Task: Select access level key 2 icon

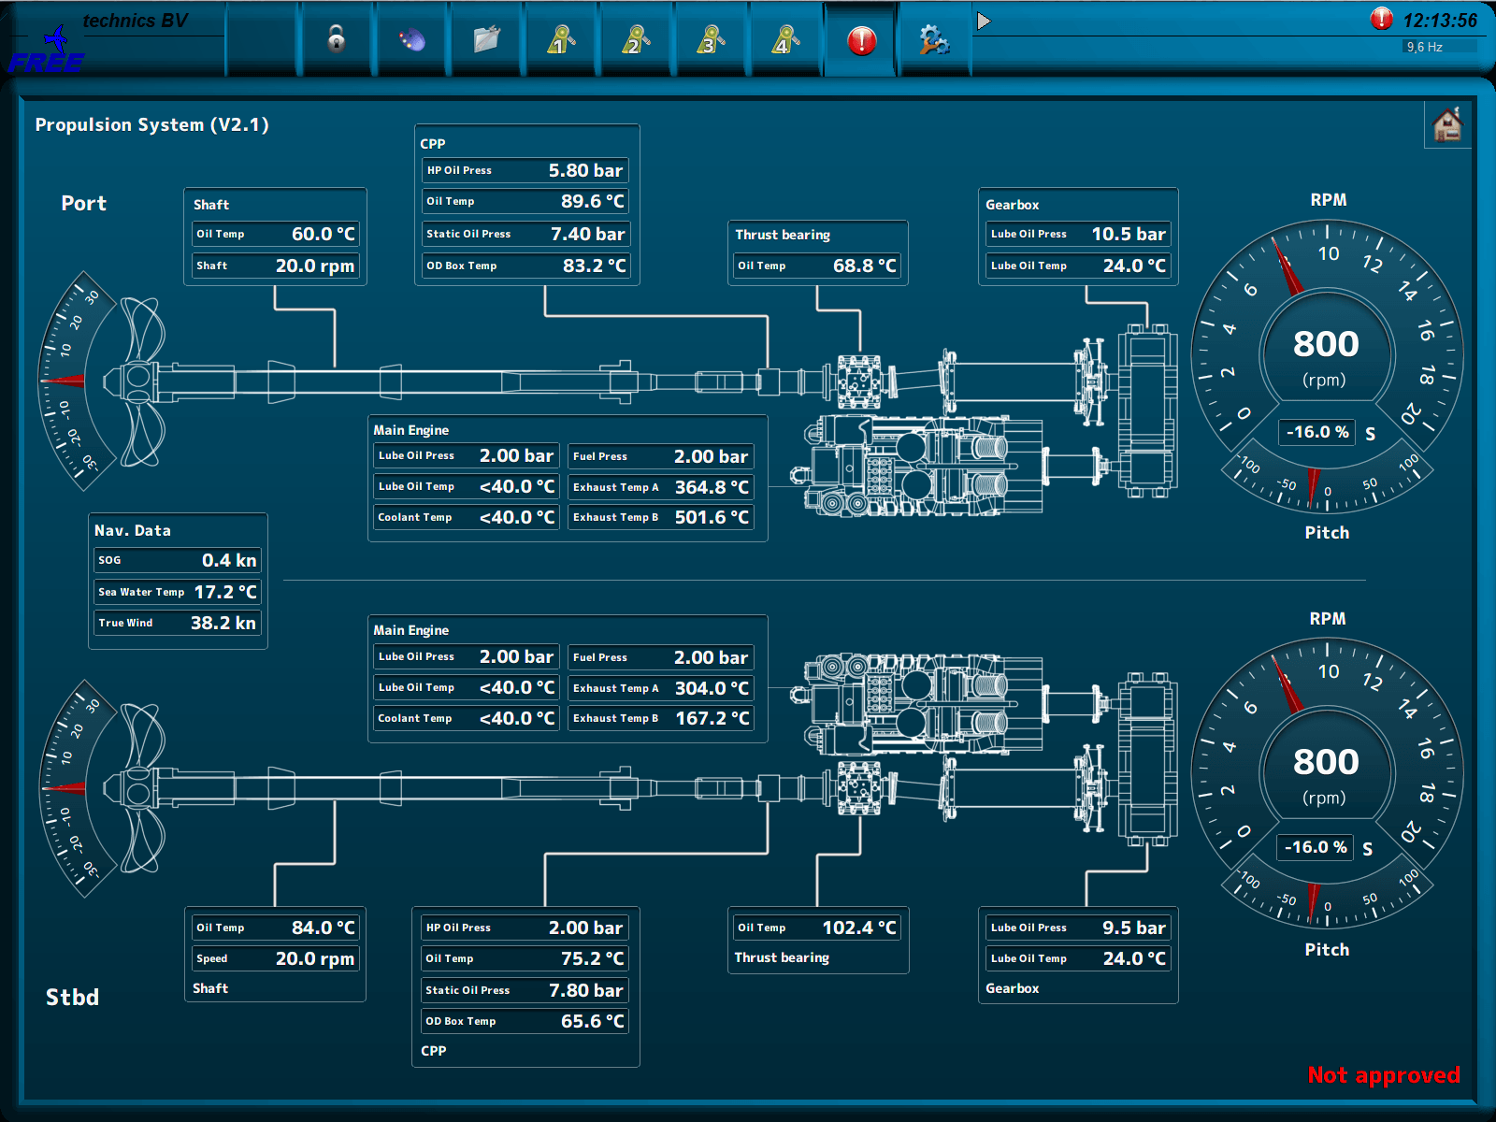Action: pos(637,39)
